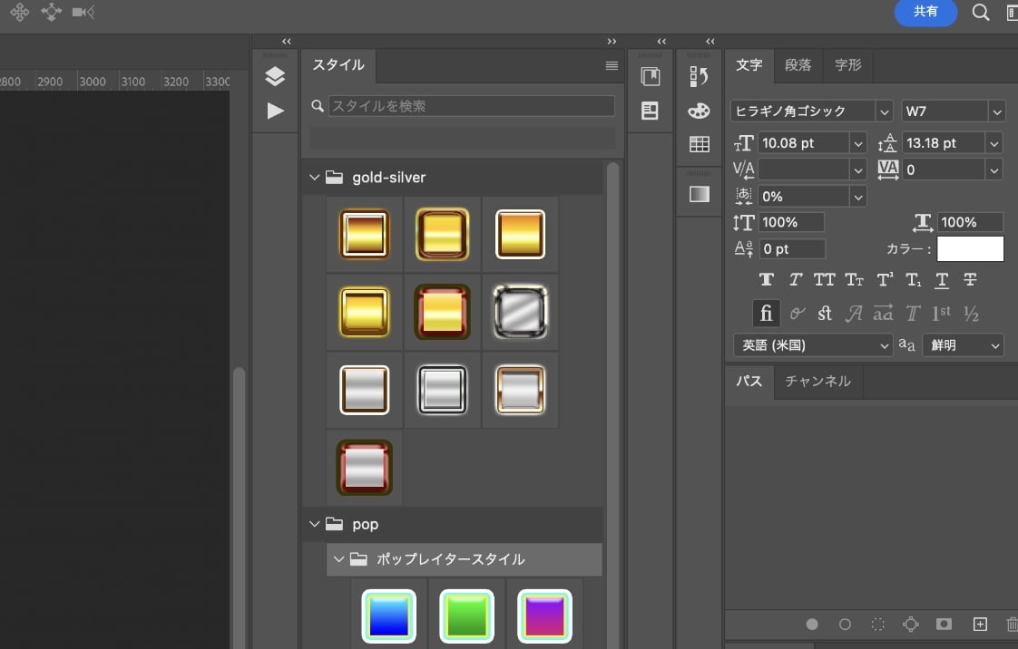
Task: Switch to the 段落 tab
Action: point(798,64)
